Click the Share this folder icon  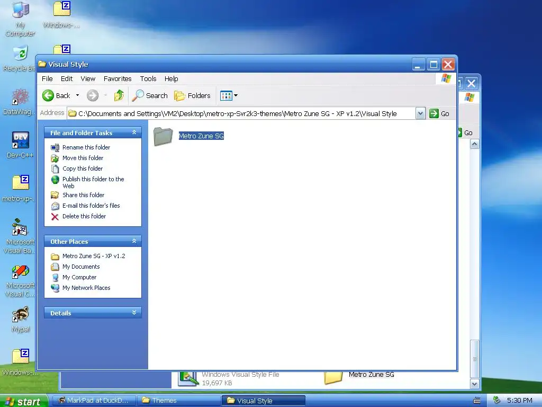pyautogui.click(x=55, y=195)
